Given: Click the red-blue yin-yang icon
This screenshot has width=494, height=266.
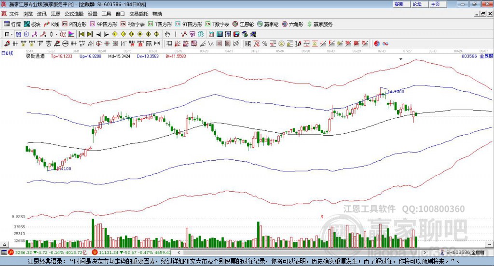Looking at the screenshot, I should (x=376, y=44).
